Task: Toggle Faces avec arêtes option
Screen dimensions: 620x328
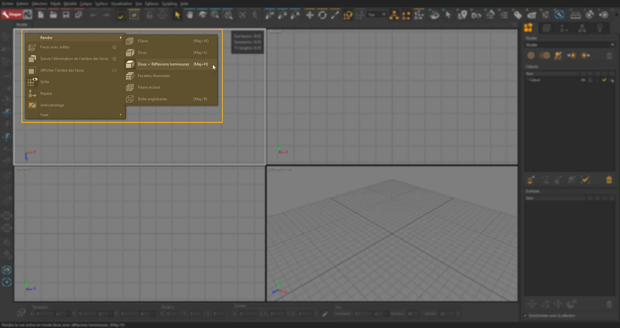Action: click(x=75, y=47)
